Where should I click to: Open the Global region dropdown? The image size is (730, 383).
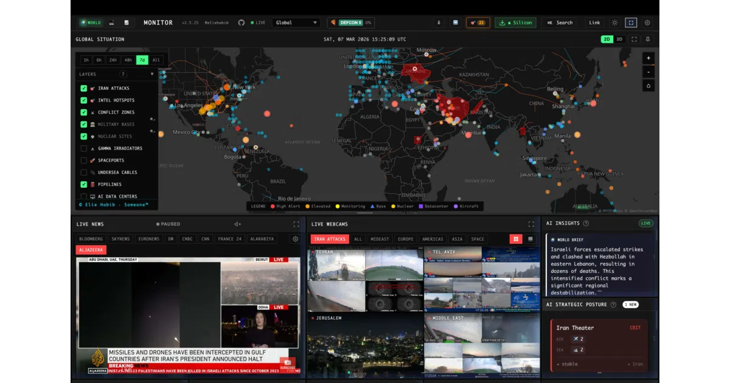point(296,22)
